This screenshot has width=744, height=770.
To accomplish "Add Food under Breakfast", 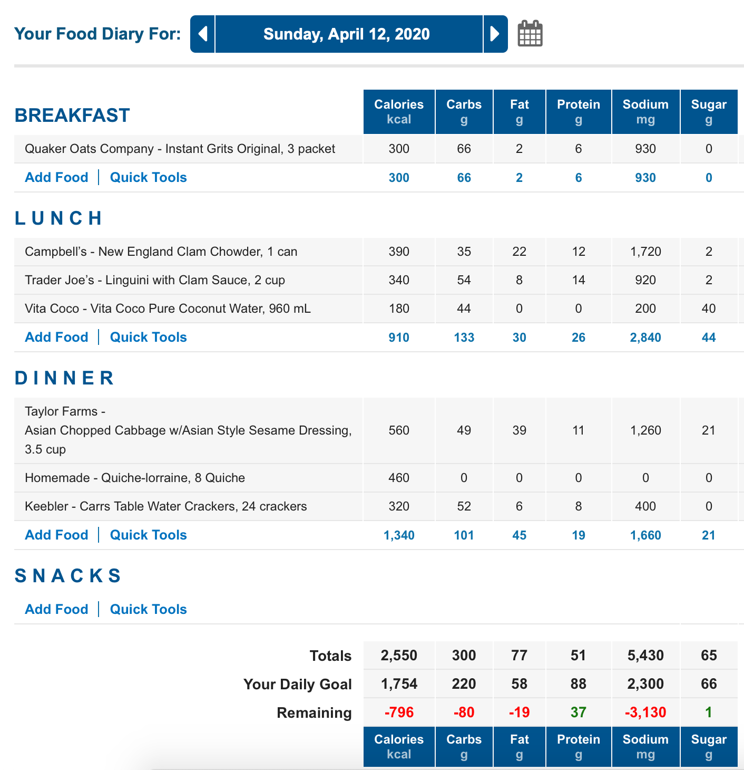I will 57,177.
